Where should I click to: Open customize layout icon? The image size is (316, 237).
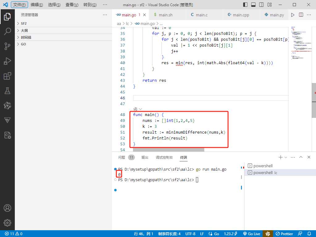[269, 5]
